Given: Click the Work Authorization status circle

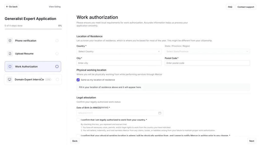Looking at the screenshot, I should click(57, 67).
